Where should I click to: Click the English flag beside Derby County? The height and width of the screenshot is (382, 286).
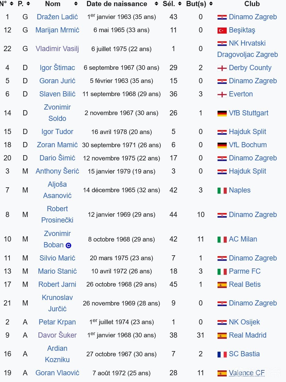(x=222, y=68)
